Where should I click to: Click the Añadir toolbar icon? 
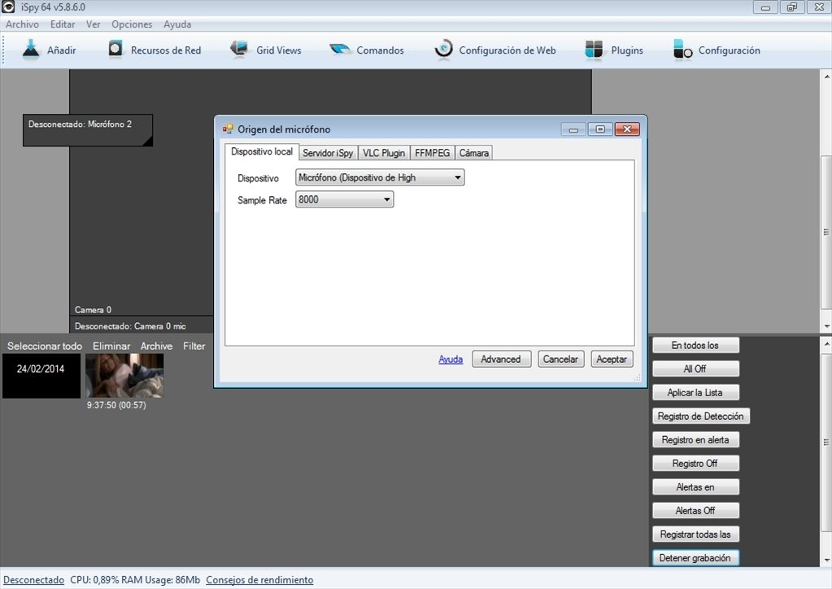[31, 50]
